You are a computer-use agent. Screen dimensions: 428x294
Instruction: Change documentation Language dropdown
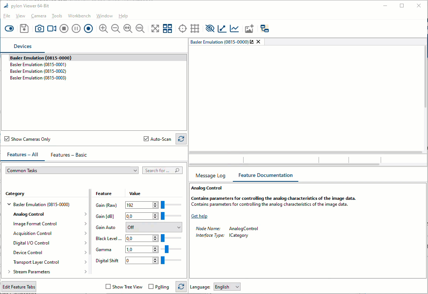point(227,287)
